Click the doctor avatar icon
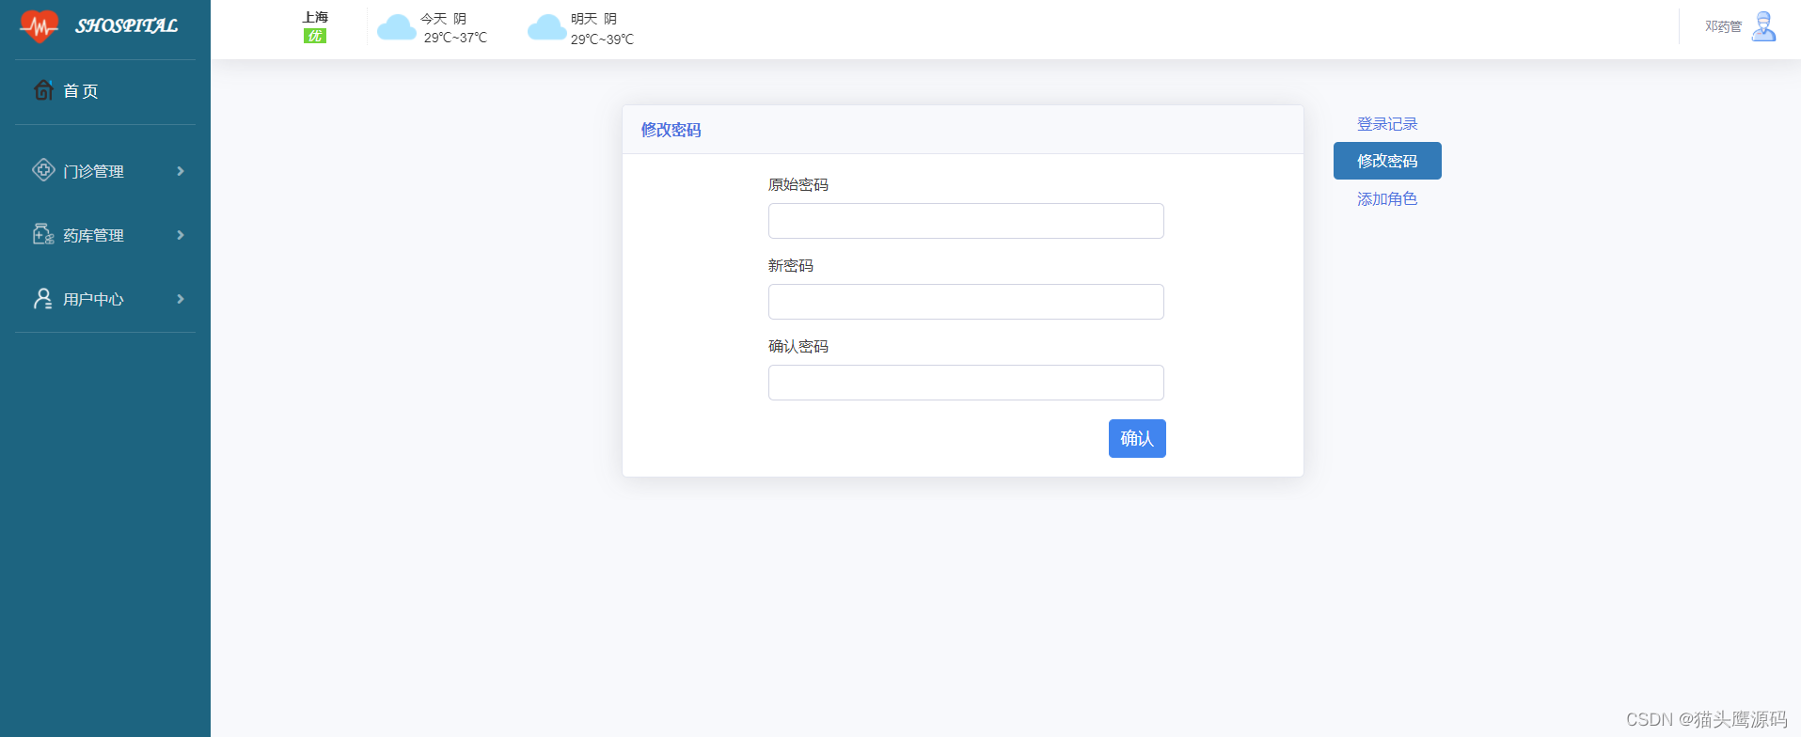The width and height of the screenshot is (1801, 737). point(1764,26)
